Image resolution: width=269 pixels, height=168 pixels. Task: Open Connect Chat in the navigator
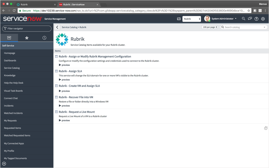11,98
